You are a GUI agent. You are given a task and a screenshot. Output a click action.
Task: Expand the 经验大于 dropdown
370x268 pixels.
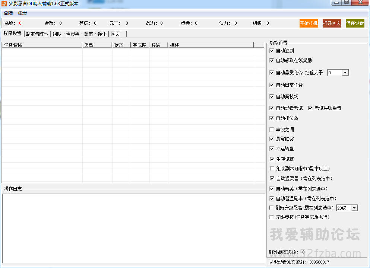pos(345,73)
